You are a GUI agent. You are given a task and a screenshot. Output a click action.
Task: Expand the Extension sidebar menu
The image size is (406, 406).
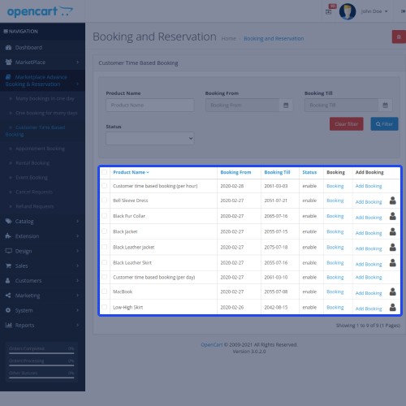[x=42, y=236]
